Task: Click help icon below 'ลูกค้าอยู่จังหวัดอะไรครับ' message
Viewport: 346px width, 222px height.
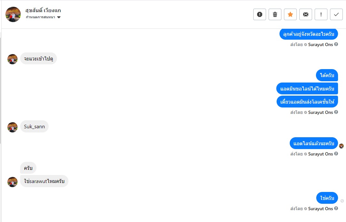Action: [336, 44]
